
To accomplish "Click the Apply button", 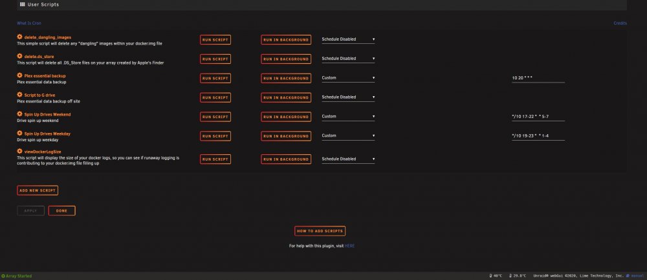I will [30, 210].
